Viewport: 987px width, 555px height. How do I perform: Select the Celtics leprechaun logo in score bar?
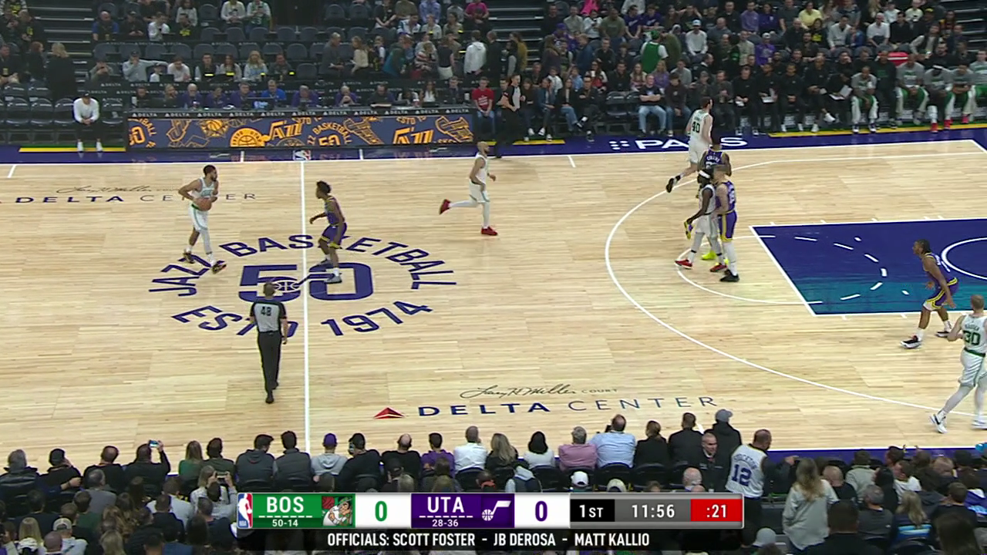click(338, 511)
